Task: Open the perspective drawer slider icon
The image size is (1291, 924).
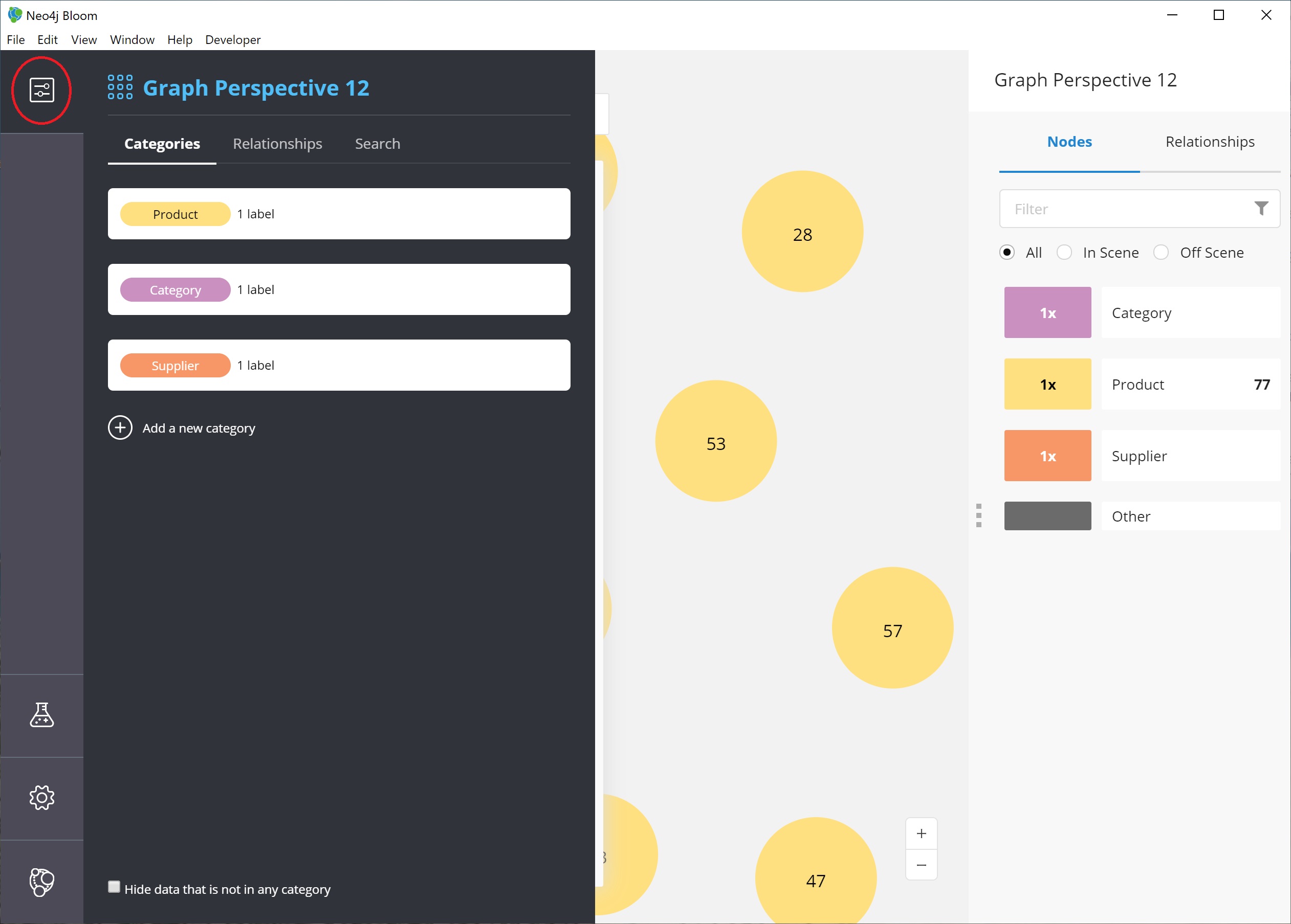Action: coord(41,91)
